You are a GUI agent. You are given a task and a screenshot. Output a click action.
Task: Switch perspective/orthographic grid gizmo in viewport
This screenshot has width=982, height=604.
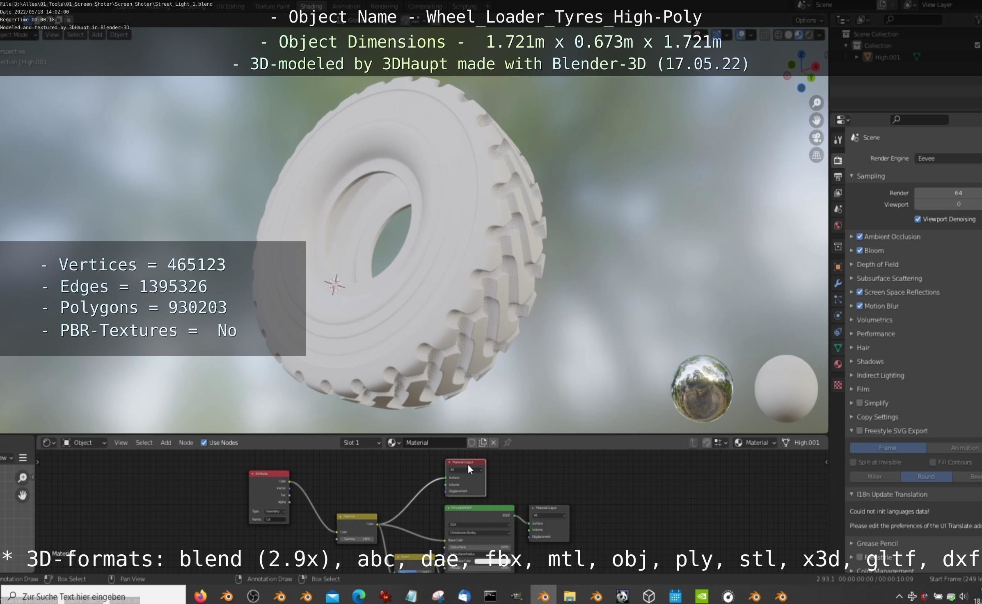(x=816, y=155)
